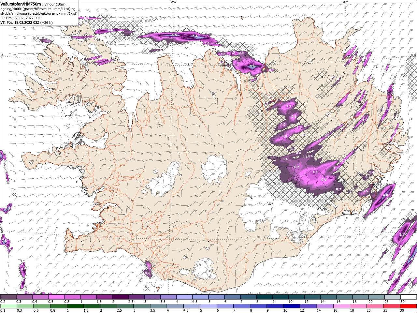The image size is (417, 313).
Task: Select the upper-row legend swatch labeled 0.5
Action: (x=56, y=297)
